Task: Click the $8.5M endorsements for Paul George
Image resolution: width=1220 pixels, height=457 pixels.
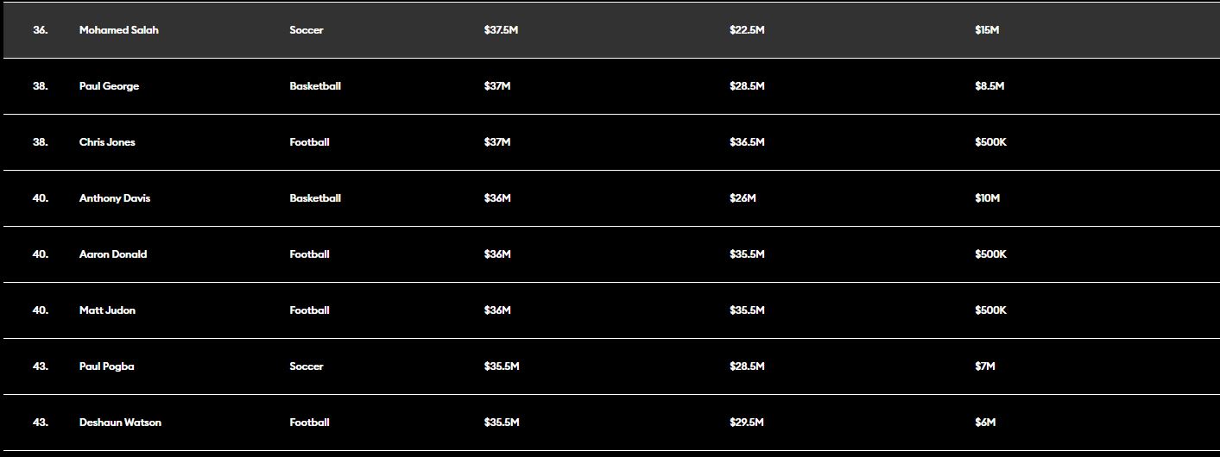Action: (989, 86)
